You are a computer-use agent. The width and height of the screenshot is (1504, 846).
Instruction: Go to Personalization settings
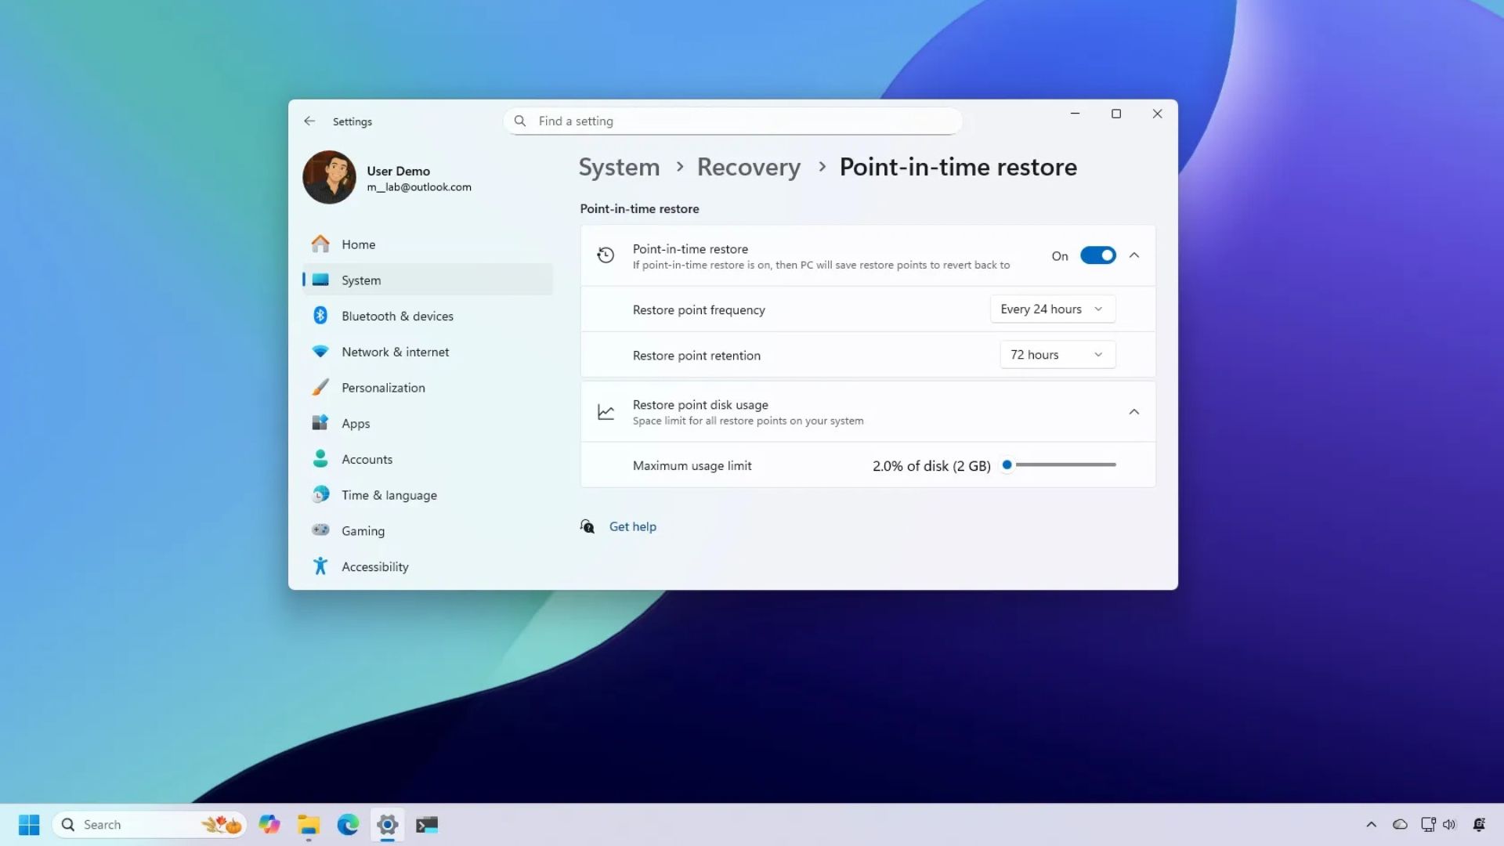(383, 388)
